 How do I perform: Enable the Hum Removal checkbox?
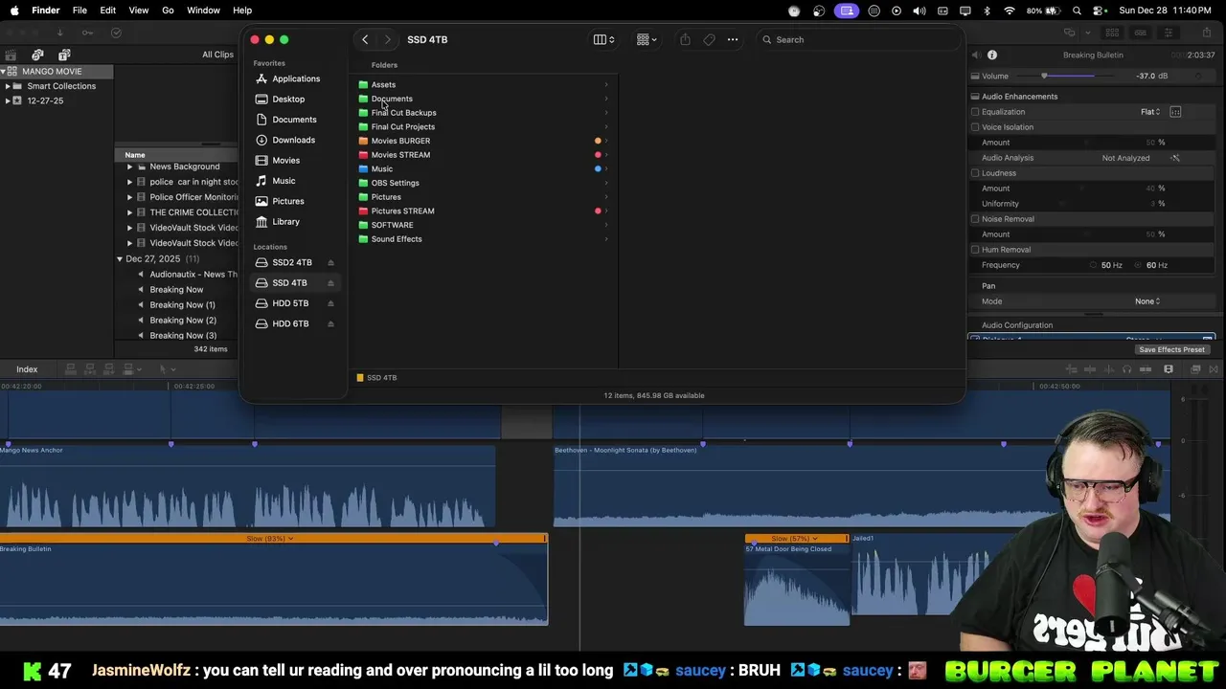pos(975,250)
